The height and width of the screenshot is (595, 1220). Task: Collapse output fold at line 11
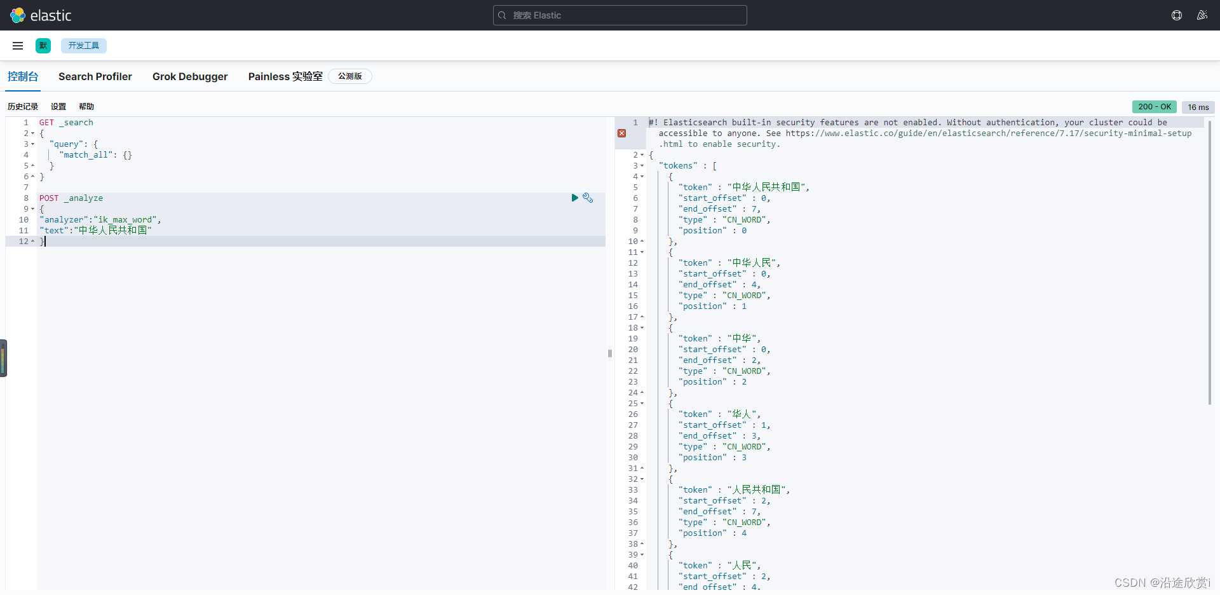tap(642, 252)
